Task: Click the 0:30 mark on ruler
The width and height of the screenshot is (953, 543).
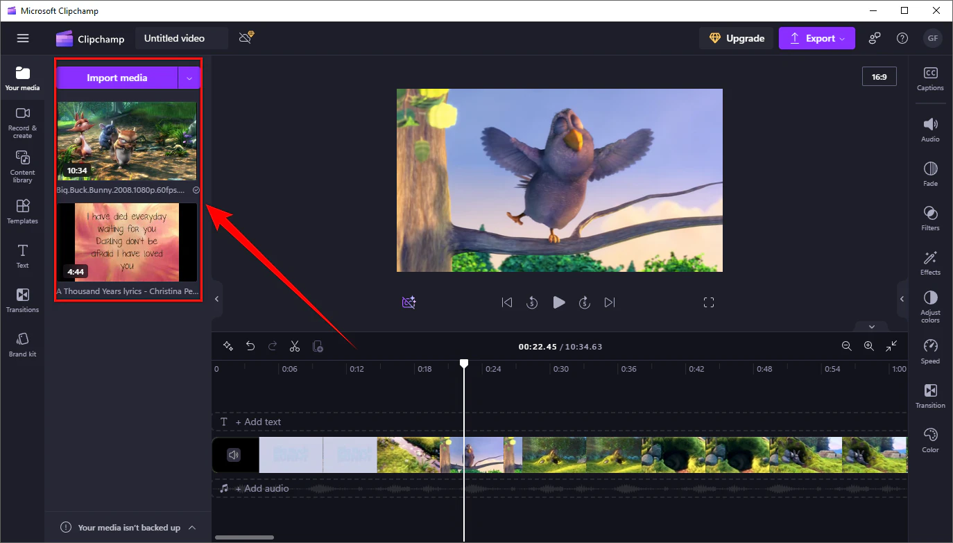Action: (x=560, y=369)
